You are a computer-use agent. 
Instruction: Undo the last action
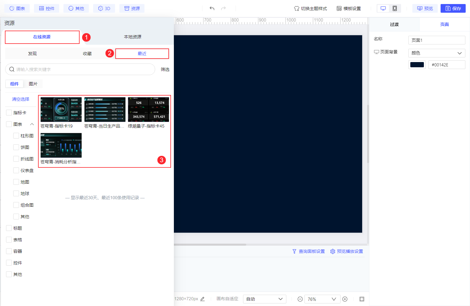pos(212,8)
